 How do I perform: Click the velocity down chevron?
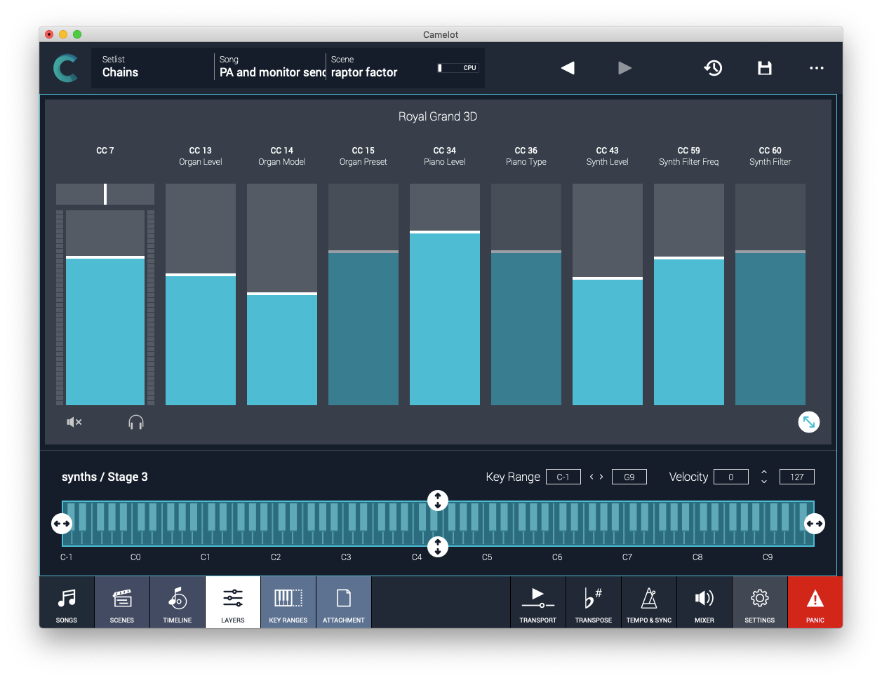[764, 482]
